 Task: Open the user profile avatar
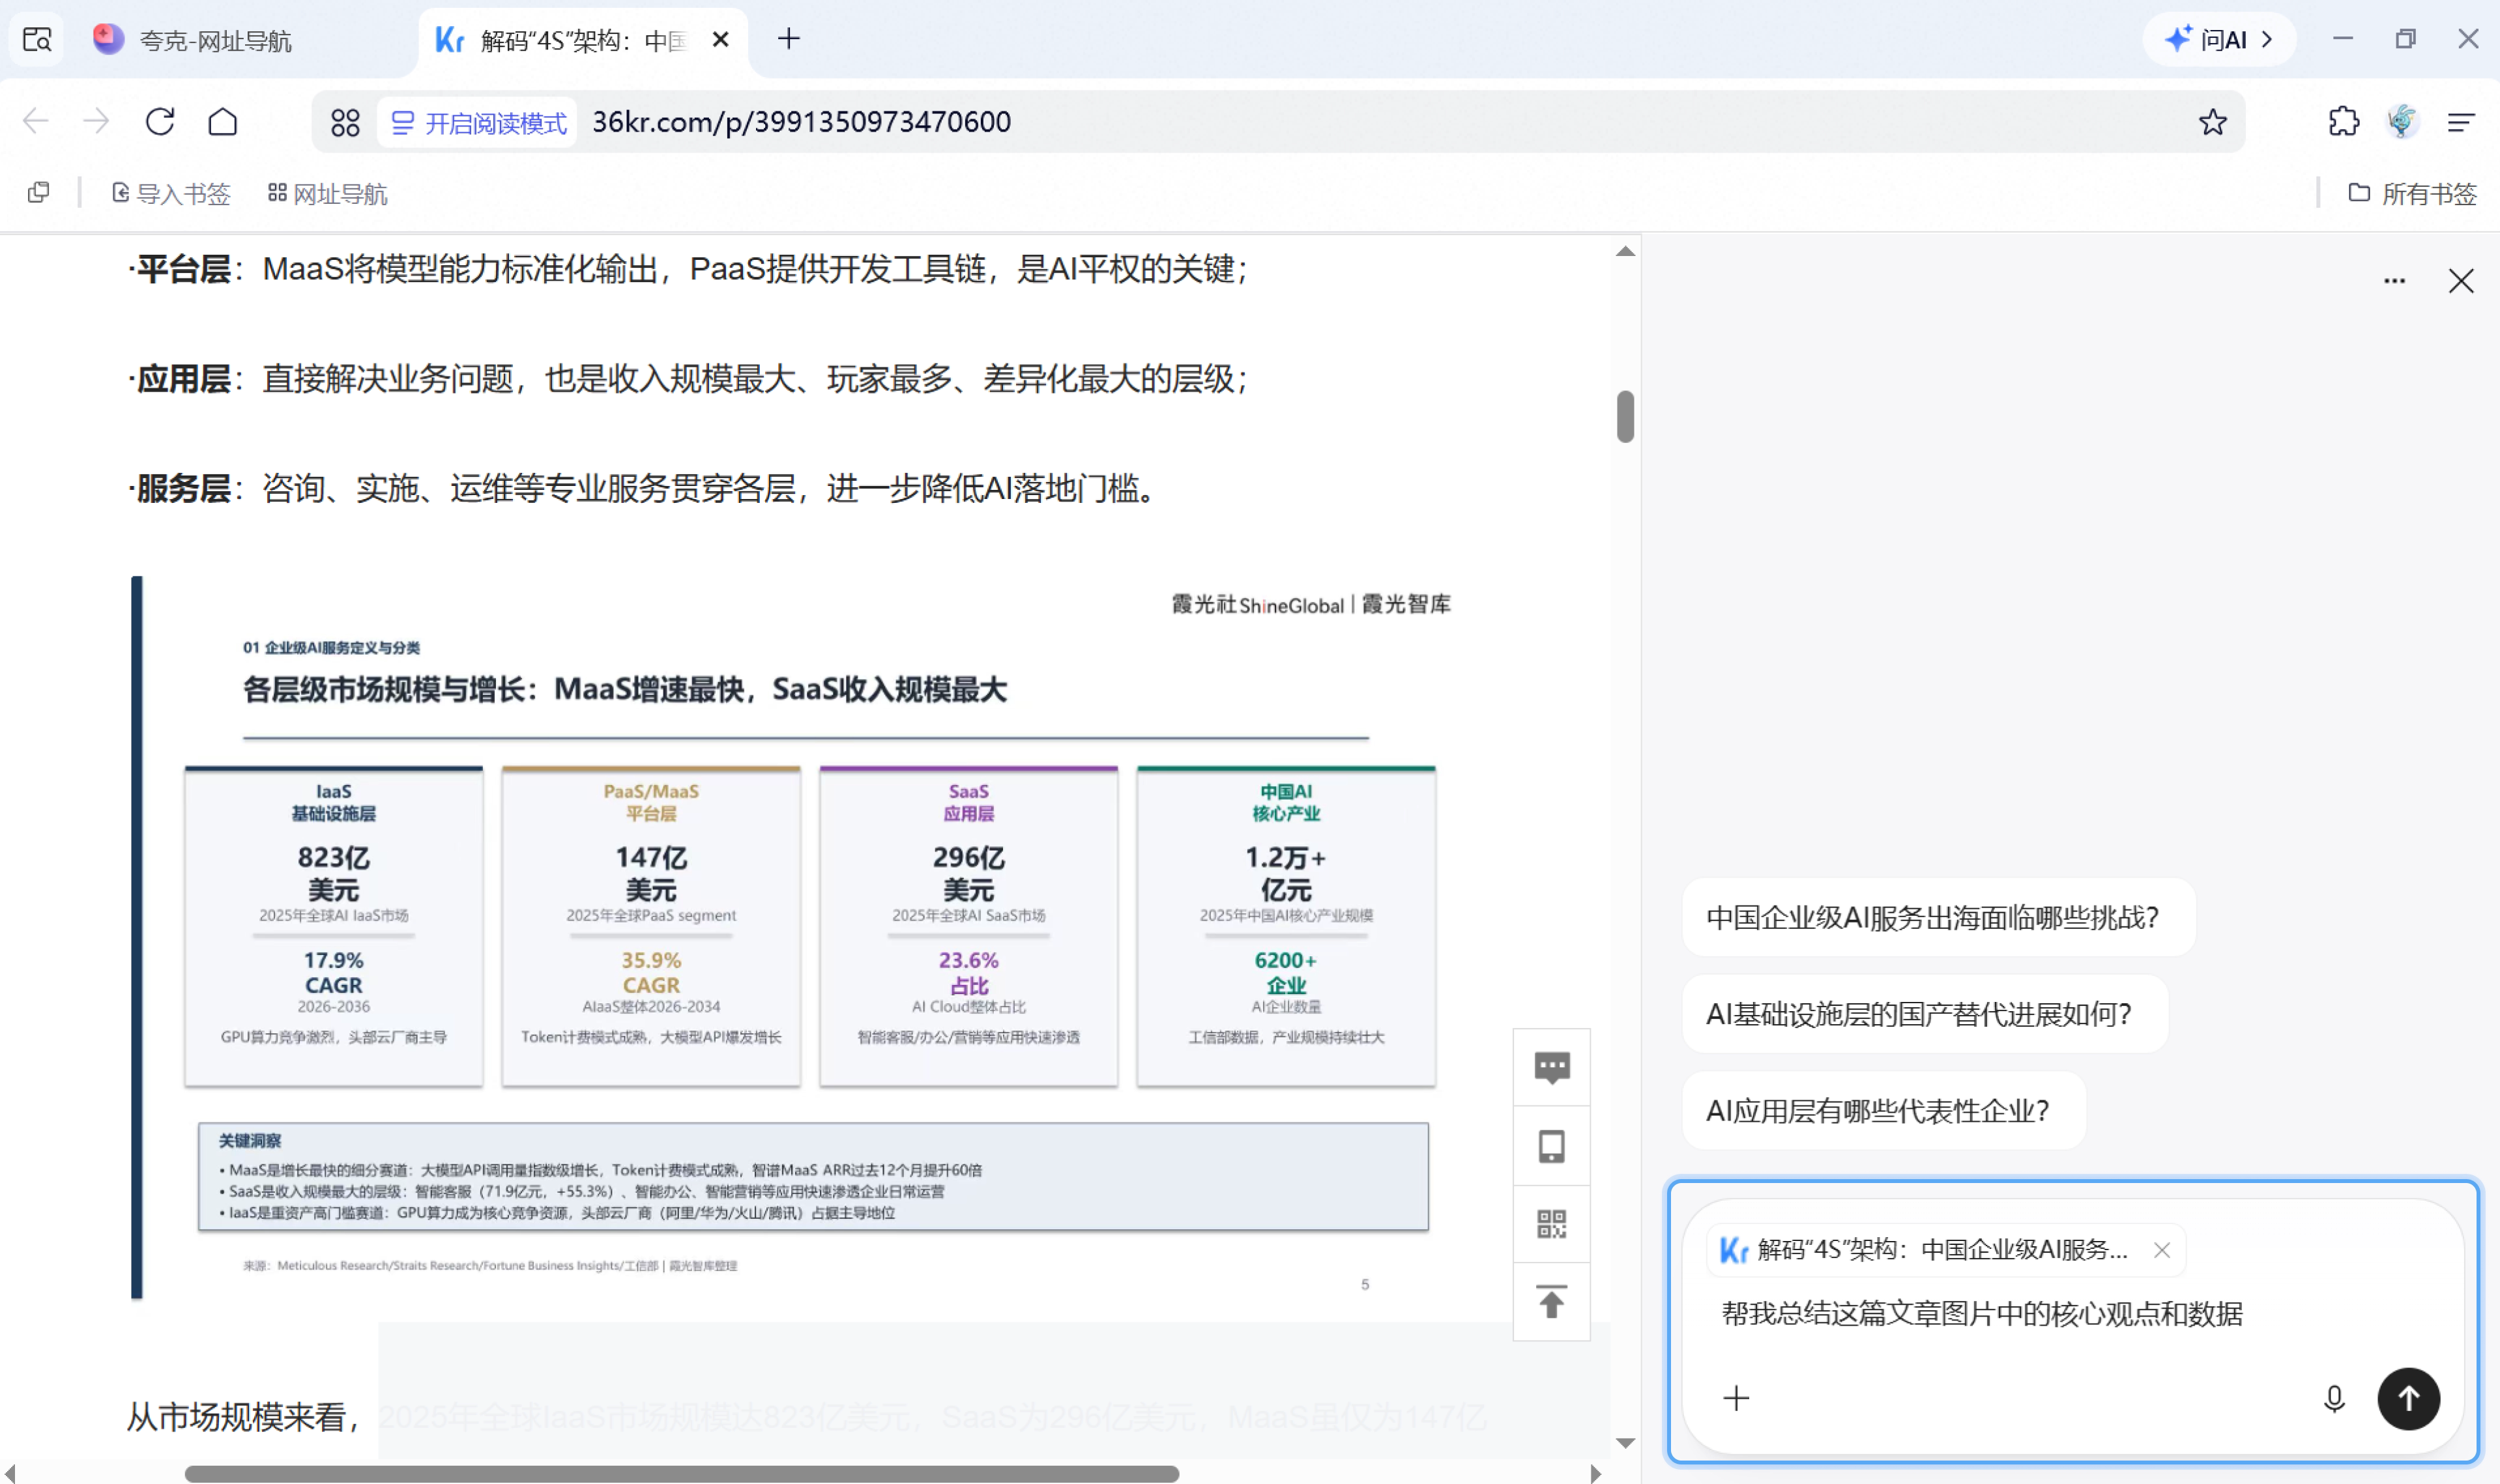[2402, 122]
